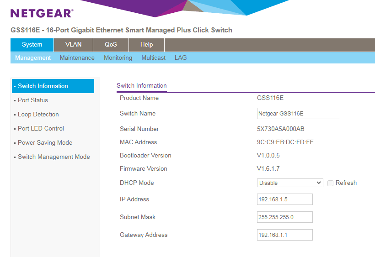Open the Monitoring submenu
Image resolution: width=375 pixels, height=257 pixels.
118,58
